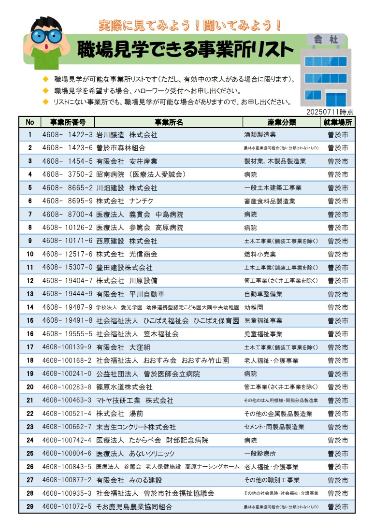Click industry 畜産食料品製造業

coord(270,201)
